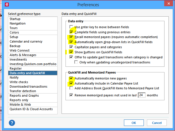Confirm preferences with OK button

[134, 123]
